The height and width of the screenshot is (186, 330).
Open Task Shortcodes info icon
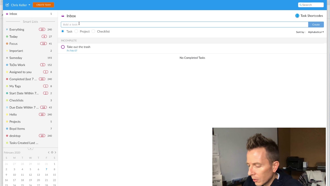pyautogui.click(x=297, y=16)
